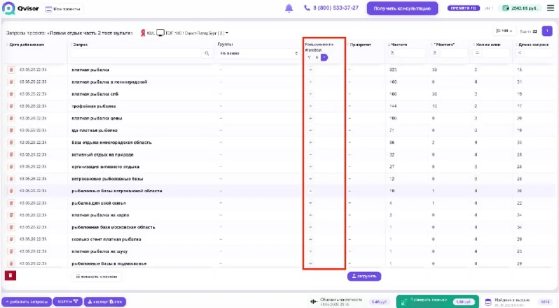The height and width of the screenshot is (308, 559).
Task: Delete the «активный отдых на природе» row
Action: point(11,154)
